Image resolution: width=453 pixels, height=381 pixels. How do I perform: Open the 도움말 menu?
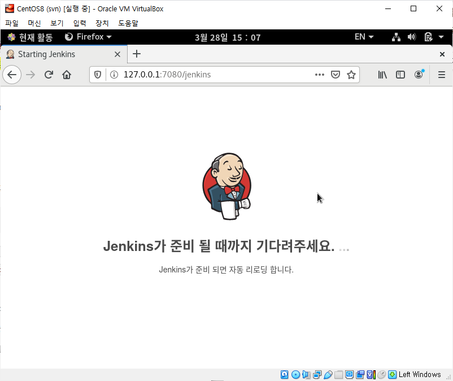point(128,23)
